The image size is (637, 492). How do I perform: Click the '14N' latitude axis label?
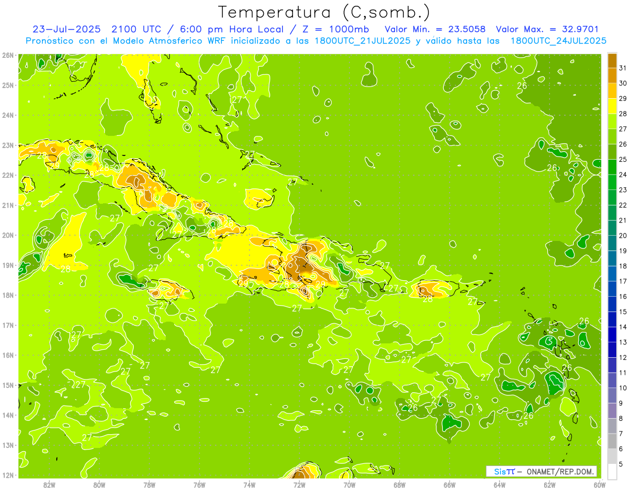(8, 415)
